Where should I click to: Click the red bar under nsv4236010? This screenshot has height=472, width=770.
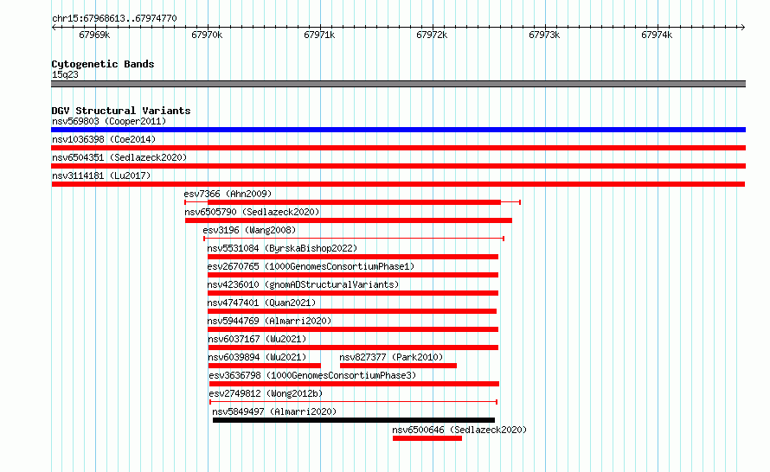[x=353, y=293]
